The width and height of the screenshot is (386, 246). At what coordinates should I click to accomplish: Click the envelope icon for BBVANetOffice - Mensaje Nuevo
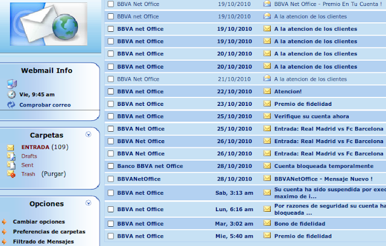(x=267, y=178)
